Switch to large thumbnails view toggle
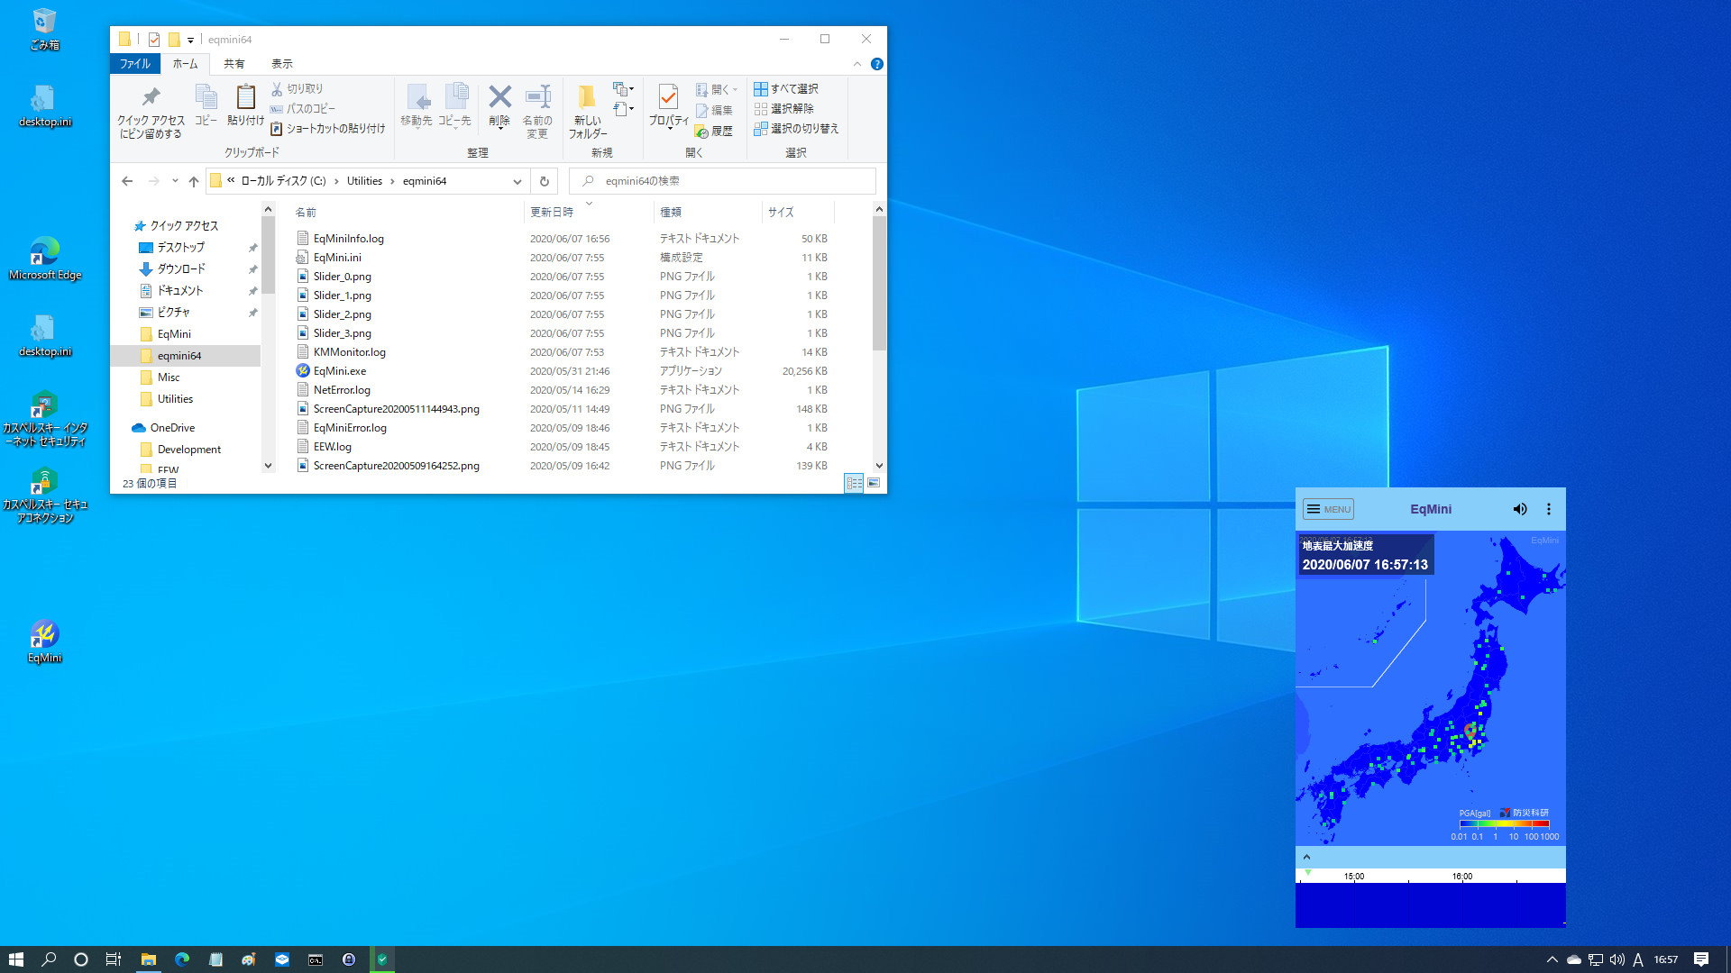Screen dimensions: 1731x973 coord(874,484)
